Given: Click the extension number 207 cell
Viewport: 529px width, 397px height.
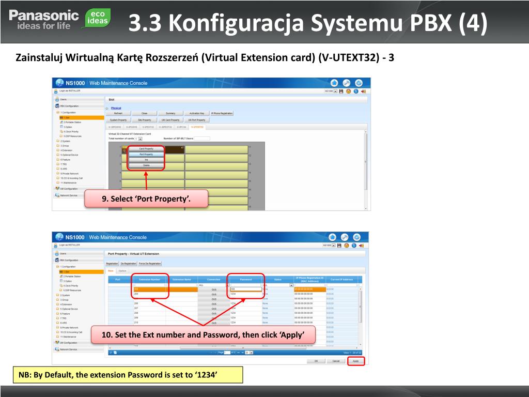Looking at the screenshot, I should tap(149, 308).
